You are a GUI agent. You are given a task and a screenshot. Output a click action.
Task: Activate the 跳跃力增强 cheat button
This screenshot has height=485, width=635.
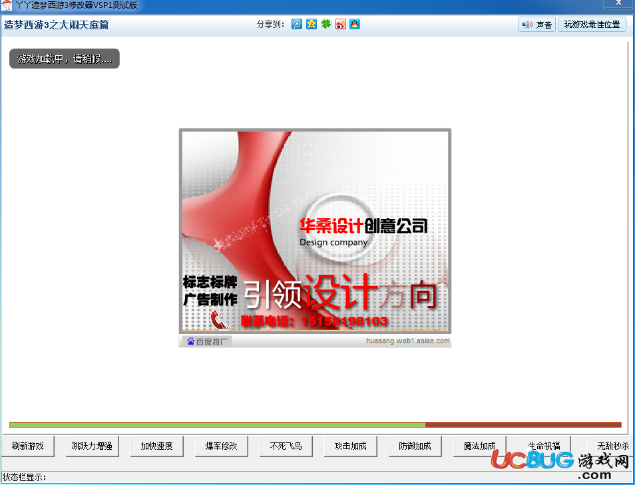point(93,446)
